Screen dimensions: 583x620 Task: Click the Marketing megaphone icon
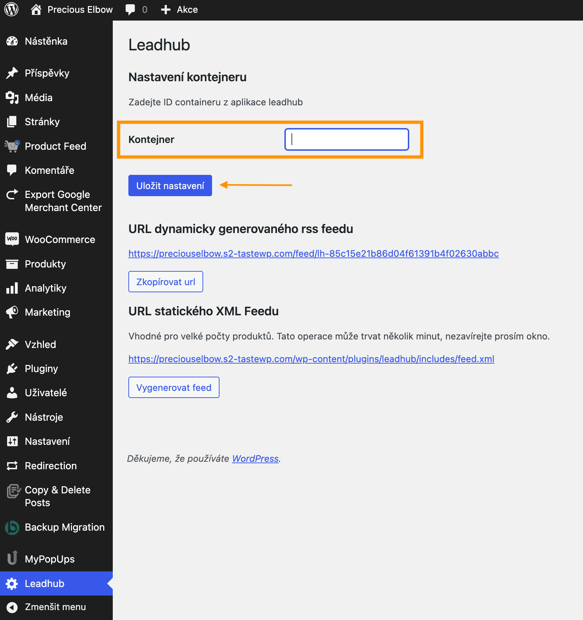12,312
